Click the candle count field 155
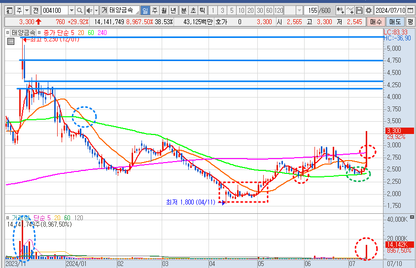 312,11
